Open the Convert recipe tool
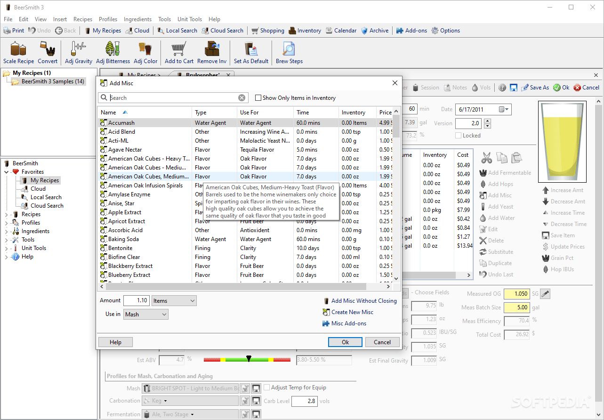This screenshot has width=604, height=420. click(x=48, y=53)
